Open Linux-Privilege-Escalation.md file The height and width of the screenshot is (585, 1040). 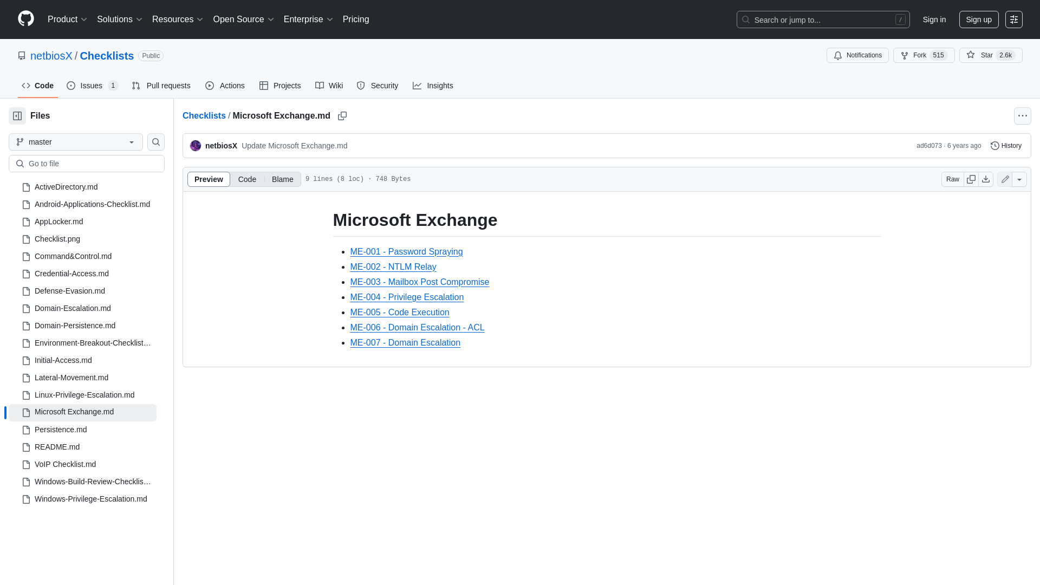[x=82, y=395]
